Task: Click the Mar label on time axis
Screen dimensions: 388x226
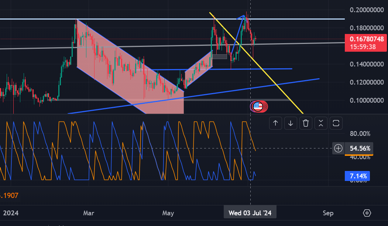Action: (89, 213)
